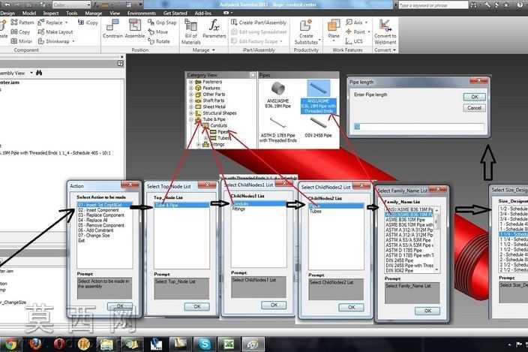Viewport: 528px width, 352px height.
Task: Click Cancel in Pipe length dialog
Action: pos(475,108)
